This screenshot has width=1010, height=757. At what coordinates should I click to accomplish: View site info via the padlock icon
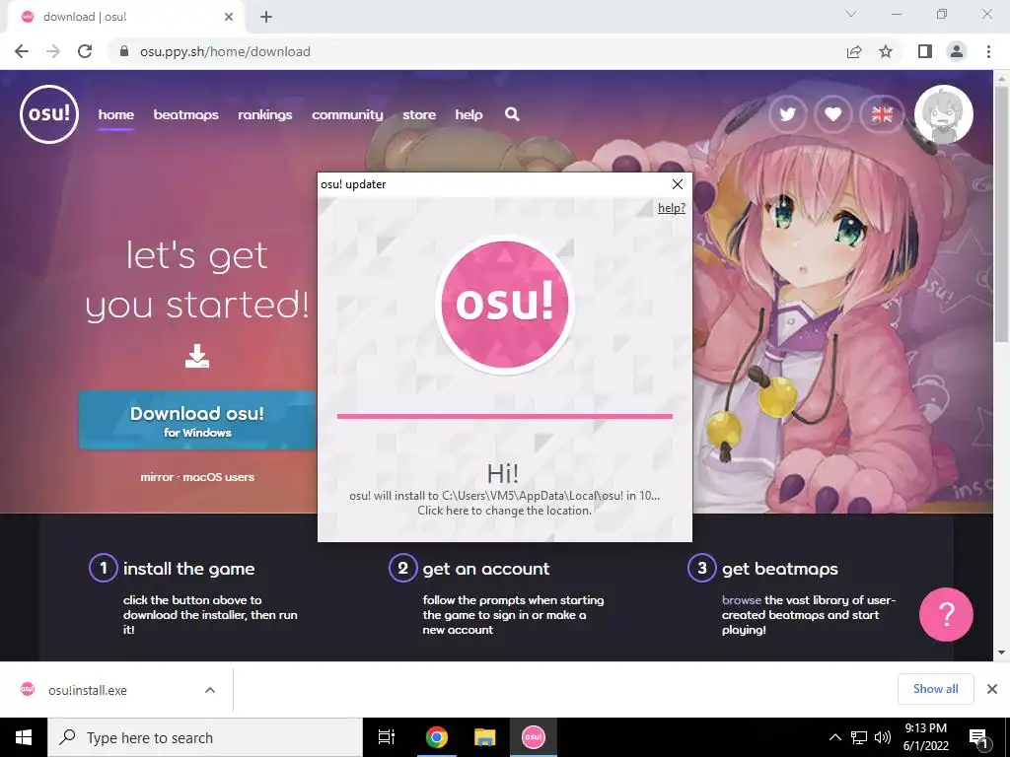(124, 51)
